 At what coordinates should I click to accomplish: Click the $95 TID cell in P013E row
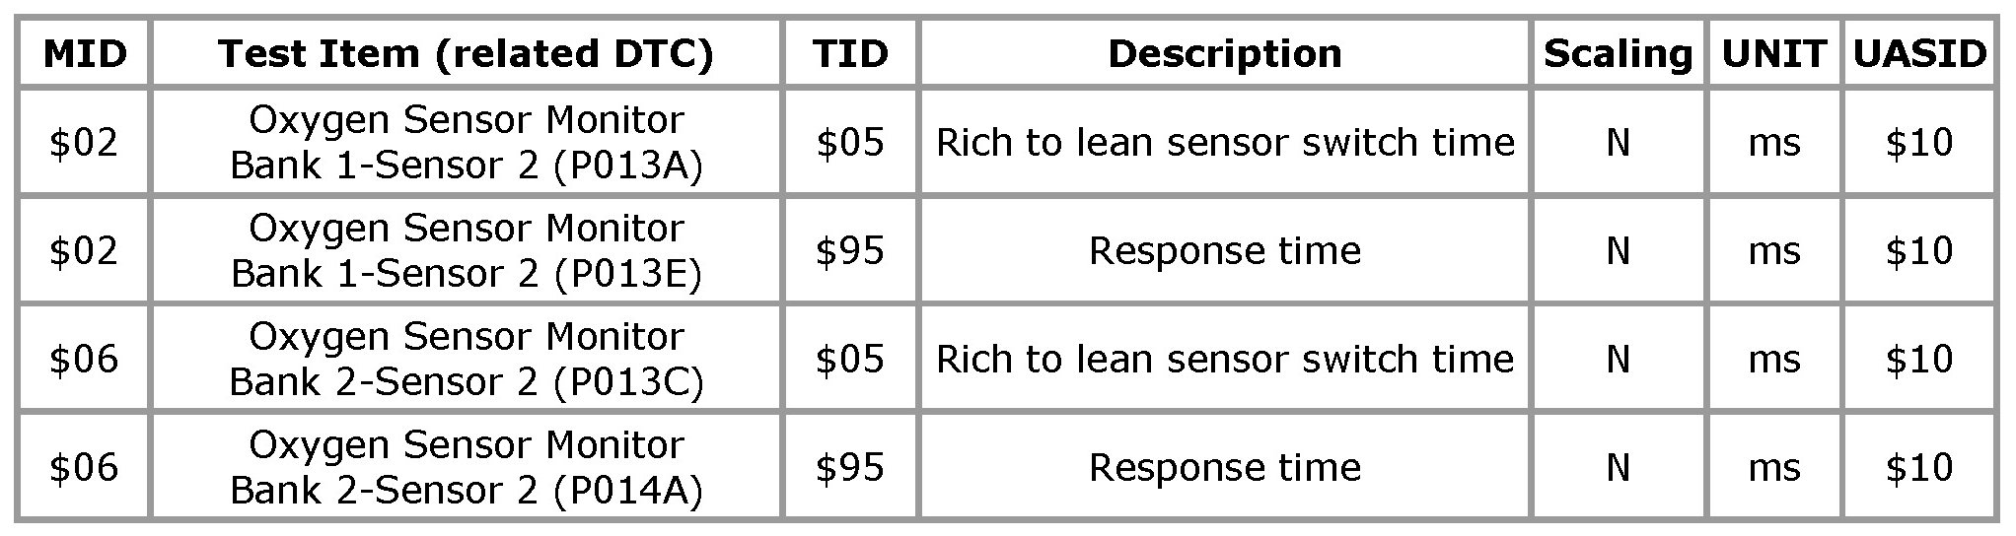tap(850, 251)
